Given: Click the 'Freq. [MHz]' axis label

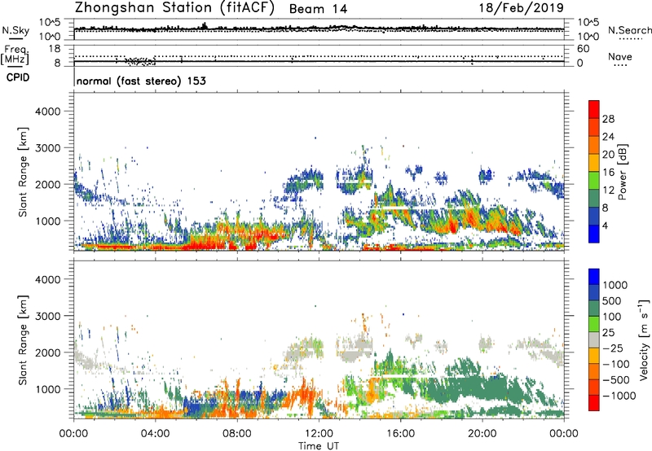Looking at the screenshot, I should pos(15,55).
